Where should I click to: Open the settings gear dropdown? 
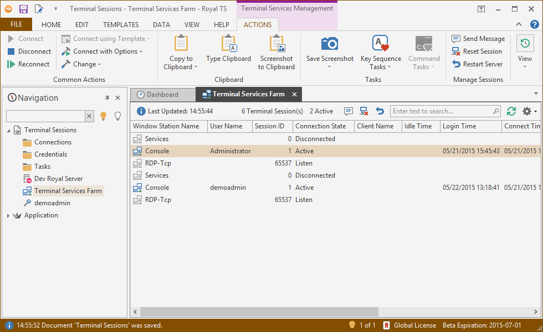[529, 111]
